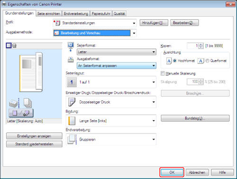Open the Endverarbeitung Gruppieren dropdown
237x179 pixels.
coord(111,139)
